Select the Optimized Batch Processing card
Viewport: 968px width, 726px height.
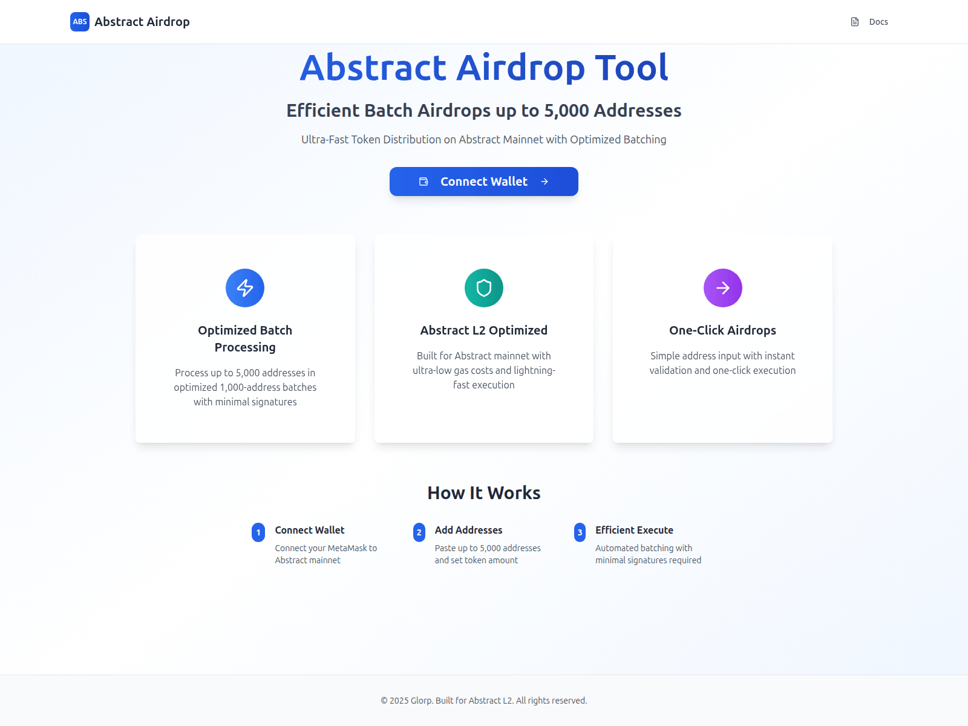pyautogui.click(x=245, y=339)
